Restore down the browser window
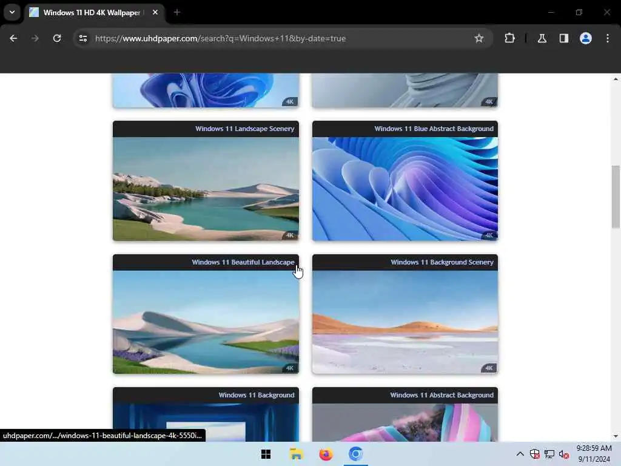 (579, 12)
